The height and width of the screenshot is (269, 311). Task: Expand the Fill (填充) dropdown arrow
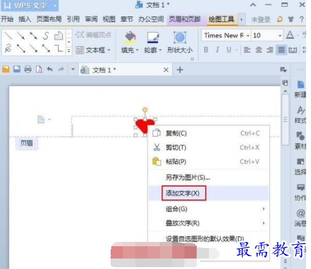(137, 50)
